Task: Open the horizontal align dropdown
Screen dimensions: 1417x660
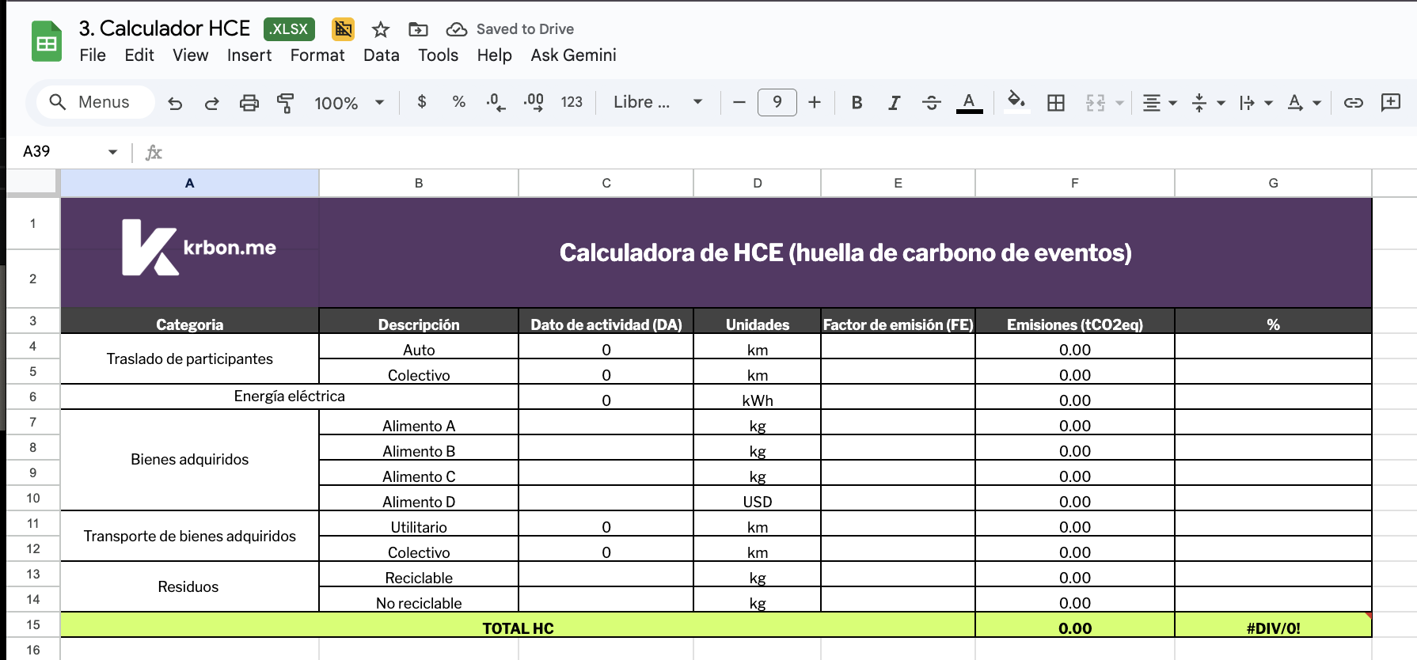Action: [1160, 103]
